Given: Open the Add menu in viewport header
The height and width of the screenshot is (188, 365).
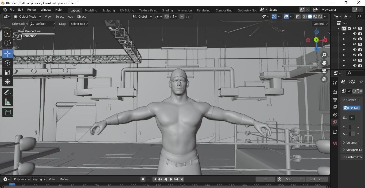Looking at the screenshot, I should [71, 17].
